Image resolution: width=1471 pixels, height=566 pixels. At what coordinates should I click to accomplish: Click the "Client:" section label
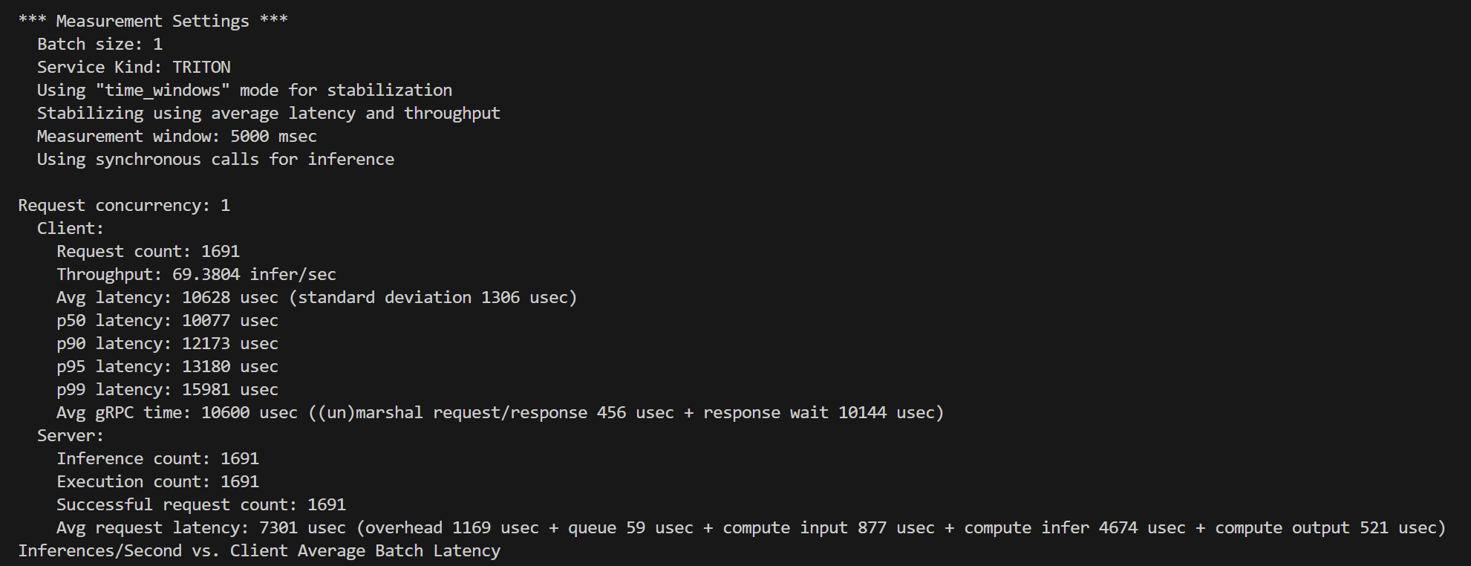(x=71, y=228)
